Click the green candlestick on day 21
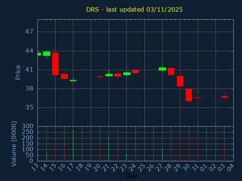The height and width of the screenshot is (181, 242). click(109, 75)
